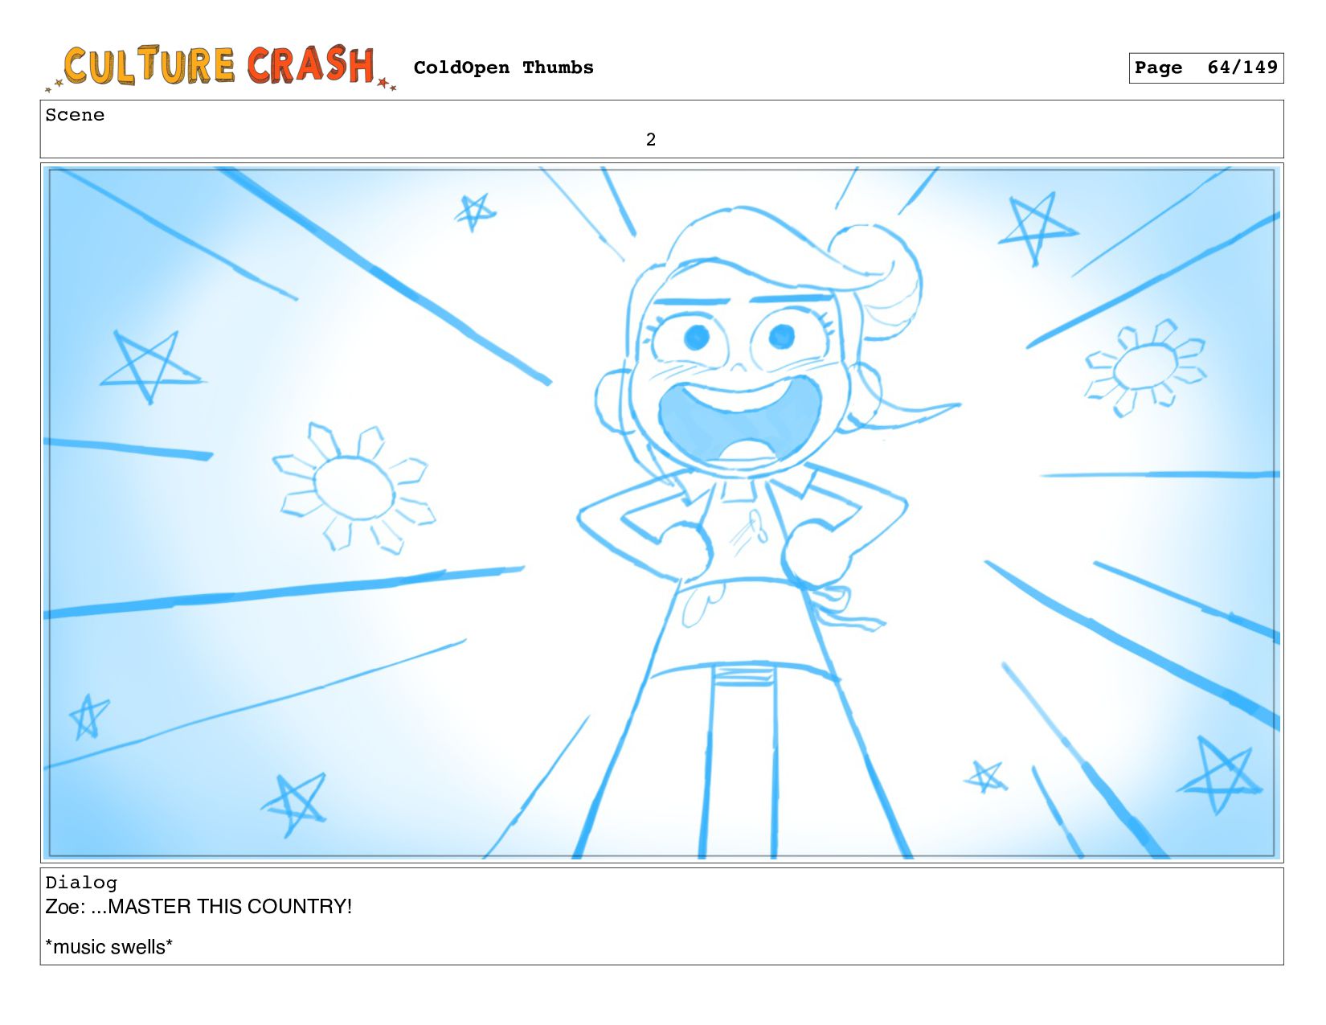Image resolution: width=1326 pixels, height=1025 pixels.
Task: Click the tiny star at lower right
Action: (986, 776)
